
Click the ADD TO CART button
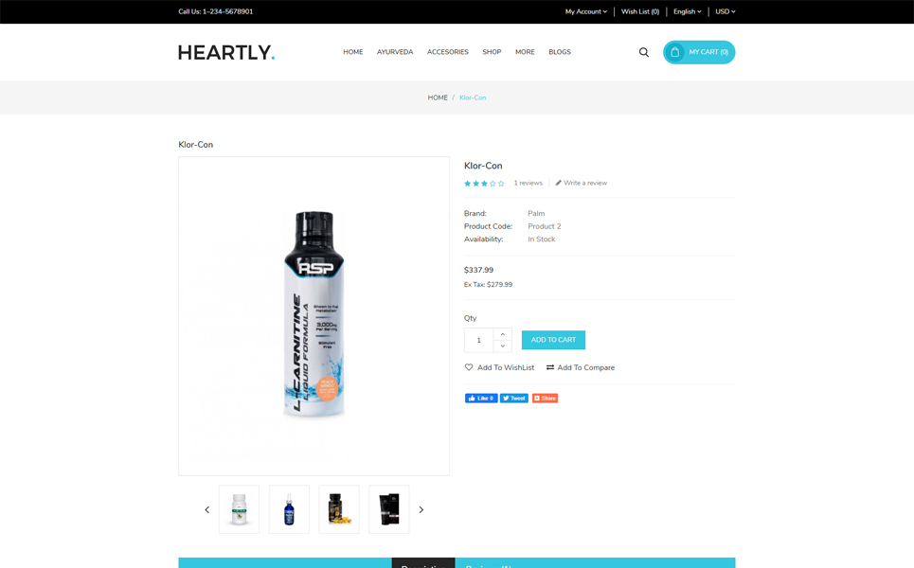[x=553, y=340]
